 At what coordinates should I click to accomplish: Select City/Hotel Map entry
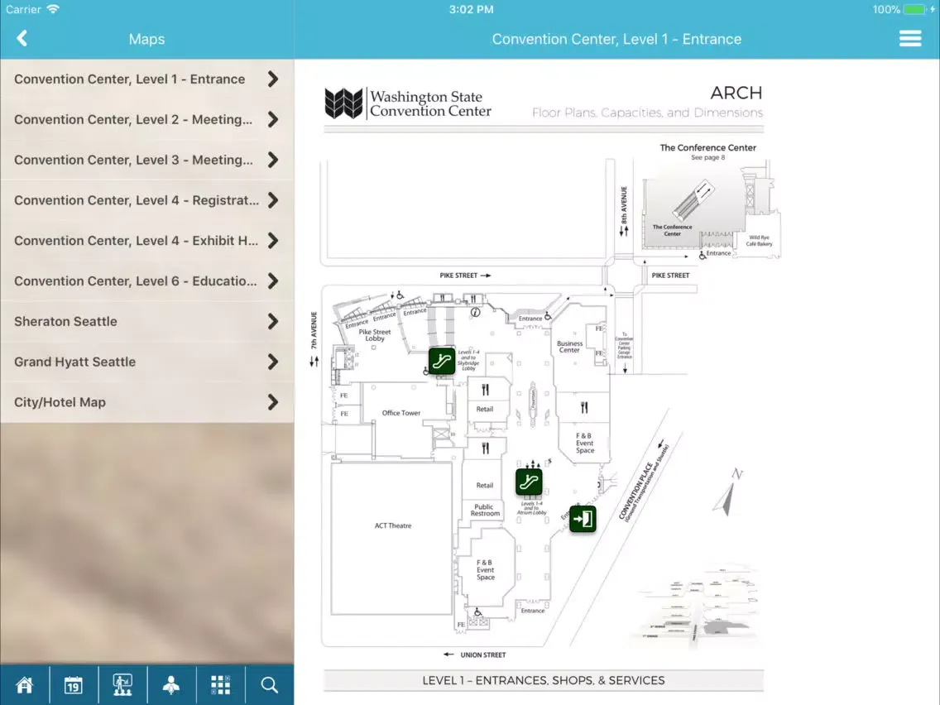coord(147,402)
